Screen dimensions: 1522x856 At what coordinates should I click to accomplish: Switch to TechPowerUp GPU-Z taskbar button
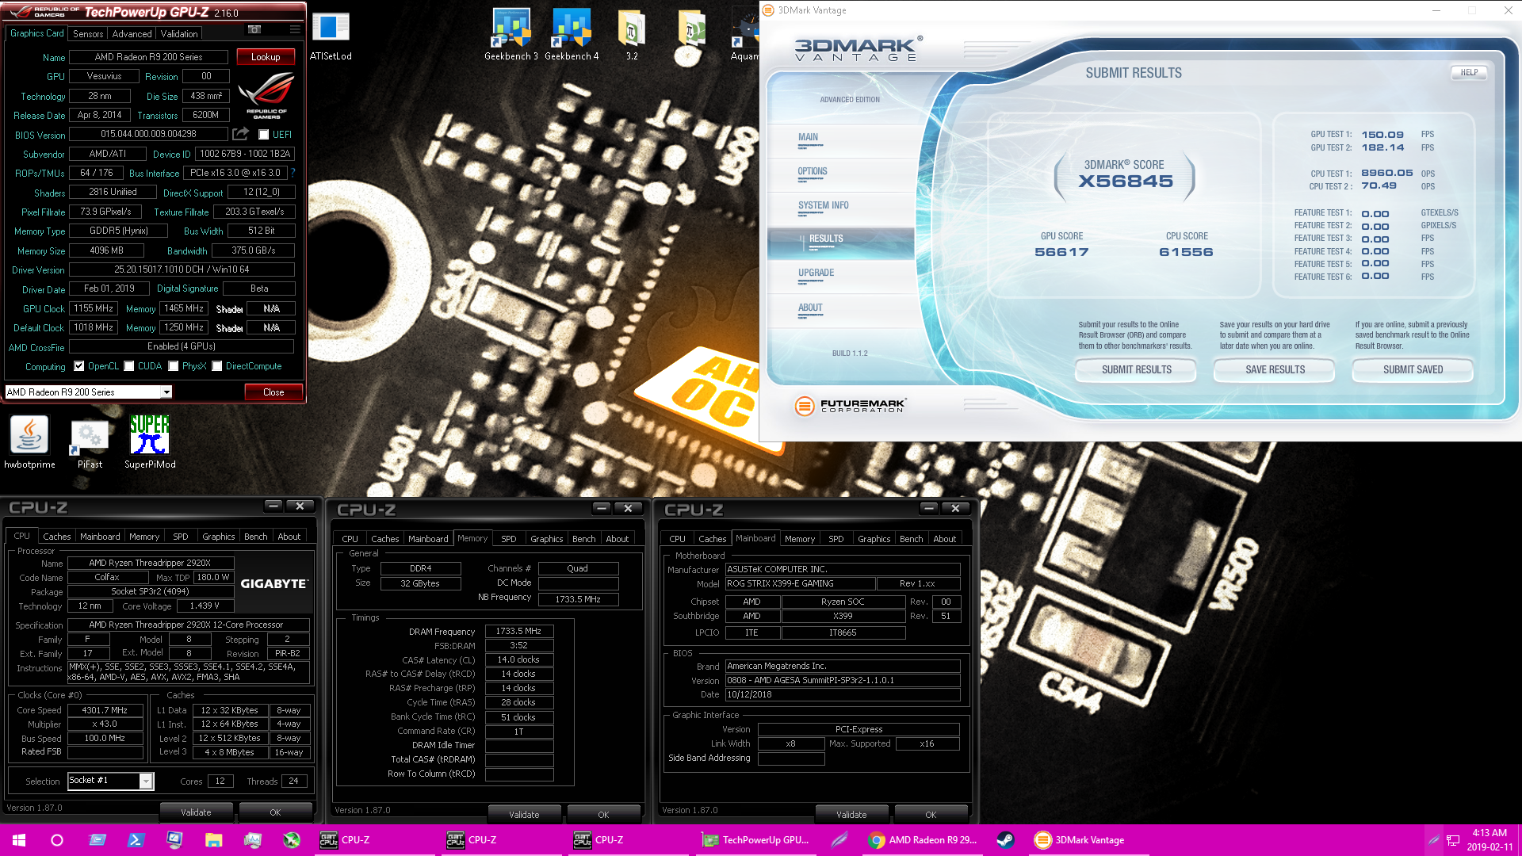[756, 840]
